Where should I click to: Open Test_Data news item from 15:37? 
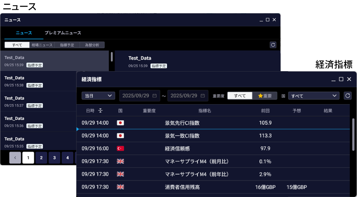point(37,101)
